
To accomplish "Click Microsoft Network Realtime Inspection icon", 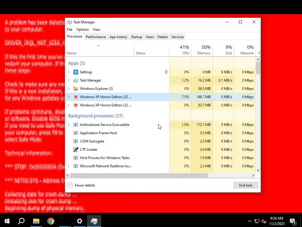I will pos(76,166).
